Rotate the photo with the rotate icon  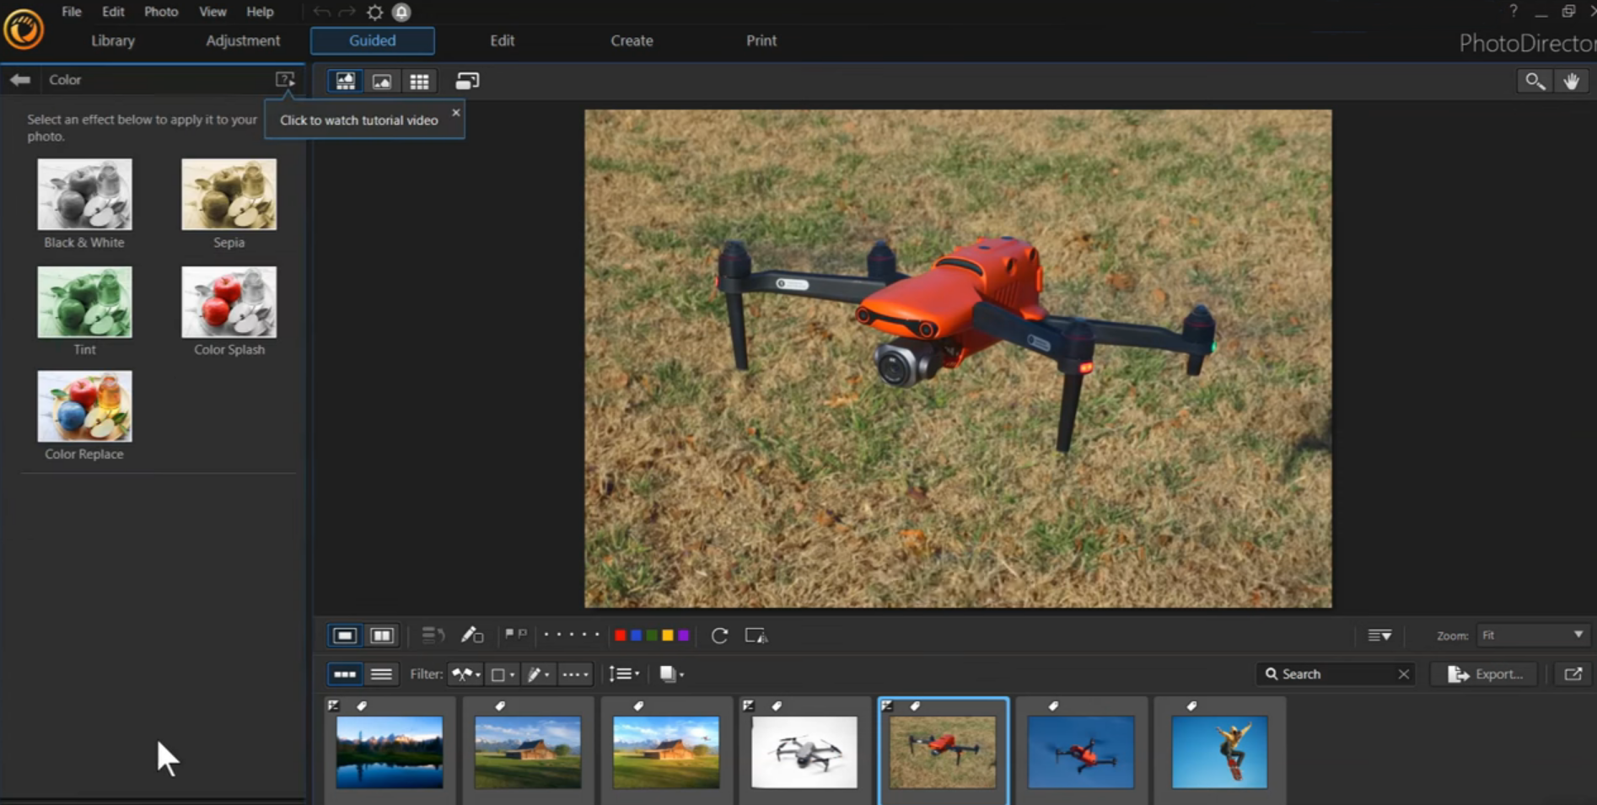pos(719,636)
